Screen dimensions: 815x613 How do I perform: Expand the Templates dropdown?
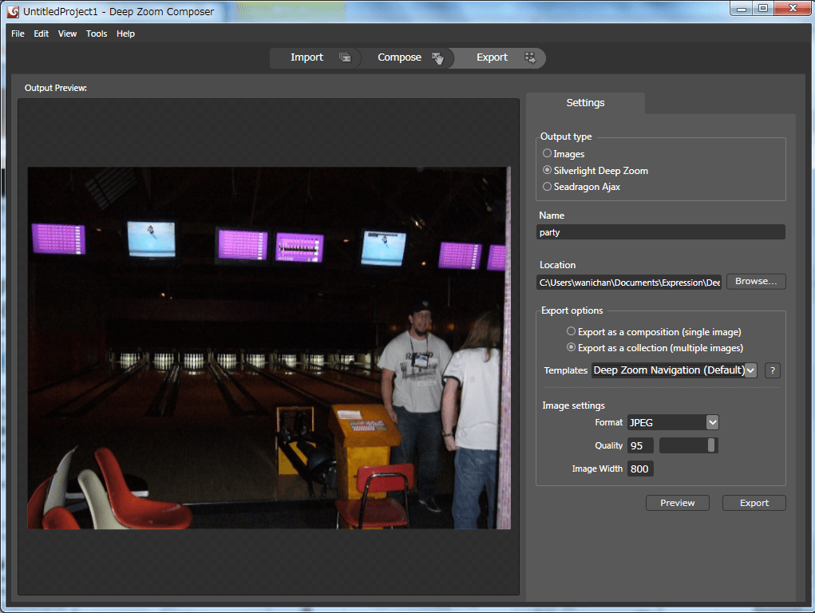coord(750,370)
